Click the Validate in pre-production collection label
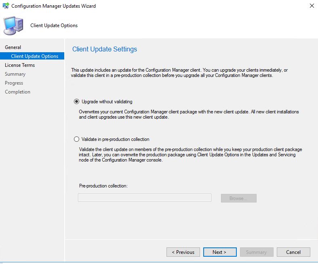The height and width of the screenshot is (264, 318). [116, 139]
